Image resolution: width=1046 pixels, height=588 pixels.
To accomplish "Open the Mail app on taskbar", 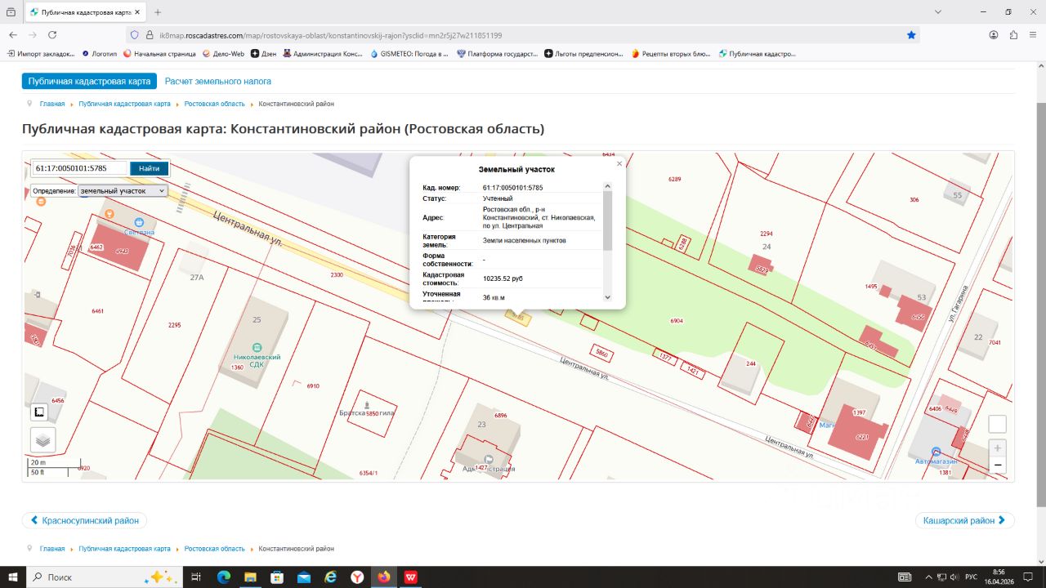I will point(304,577).
